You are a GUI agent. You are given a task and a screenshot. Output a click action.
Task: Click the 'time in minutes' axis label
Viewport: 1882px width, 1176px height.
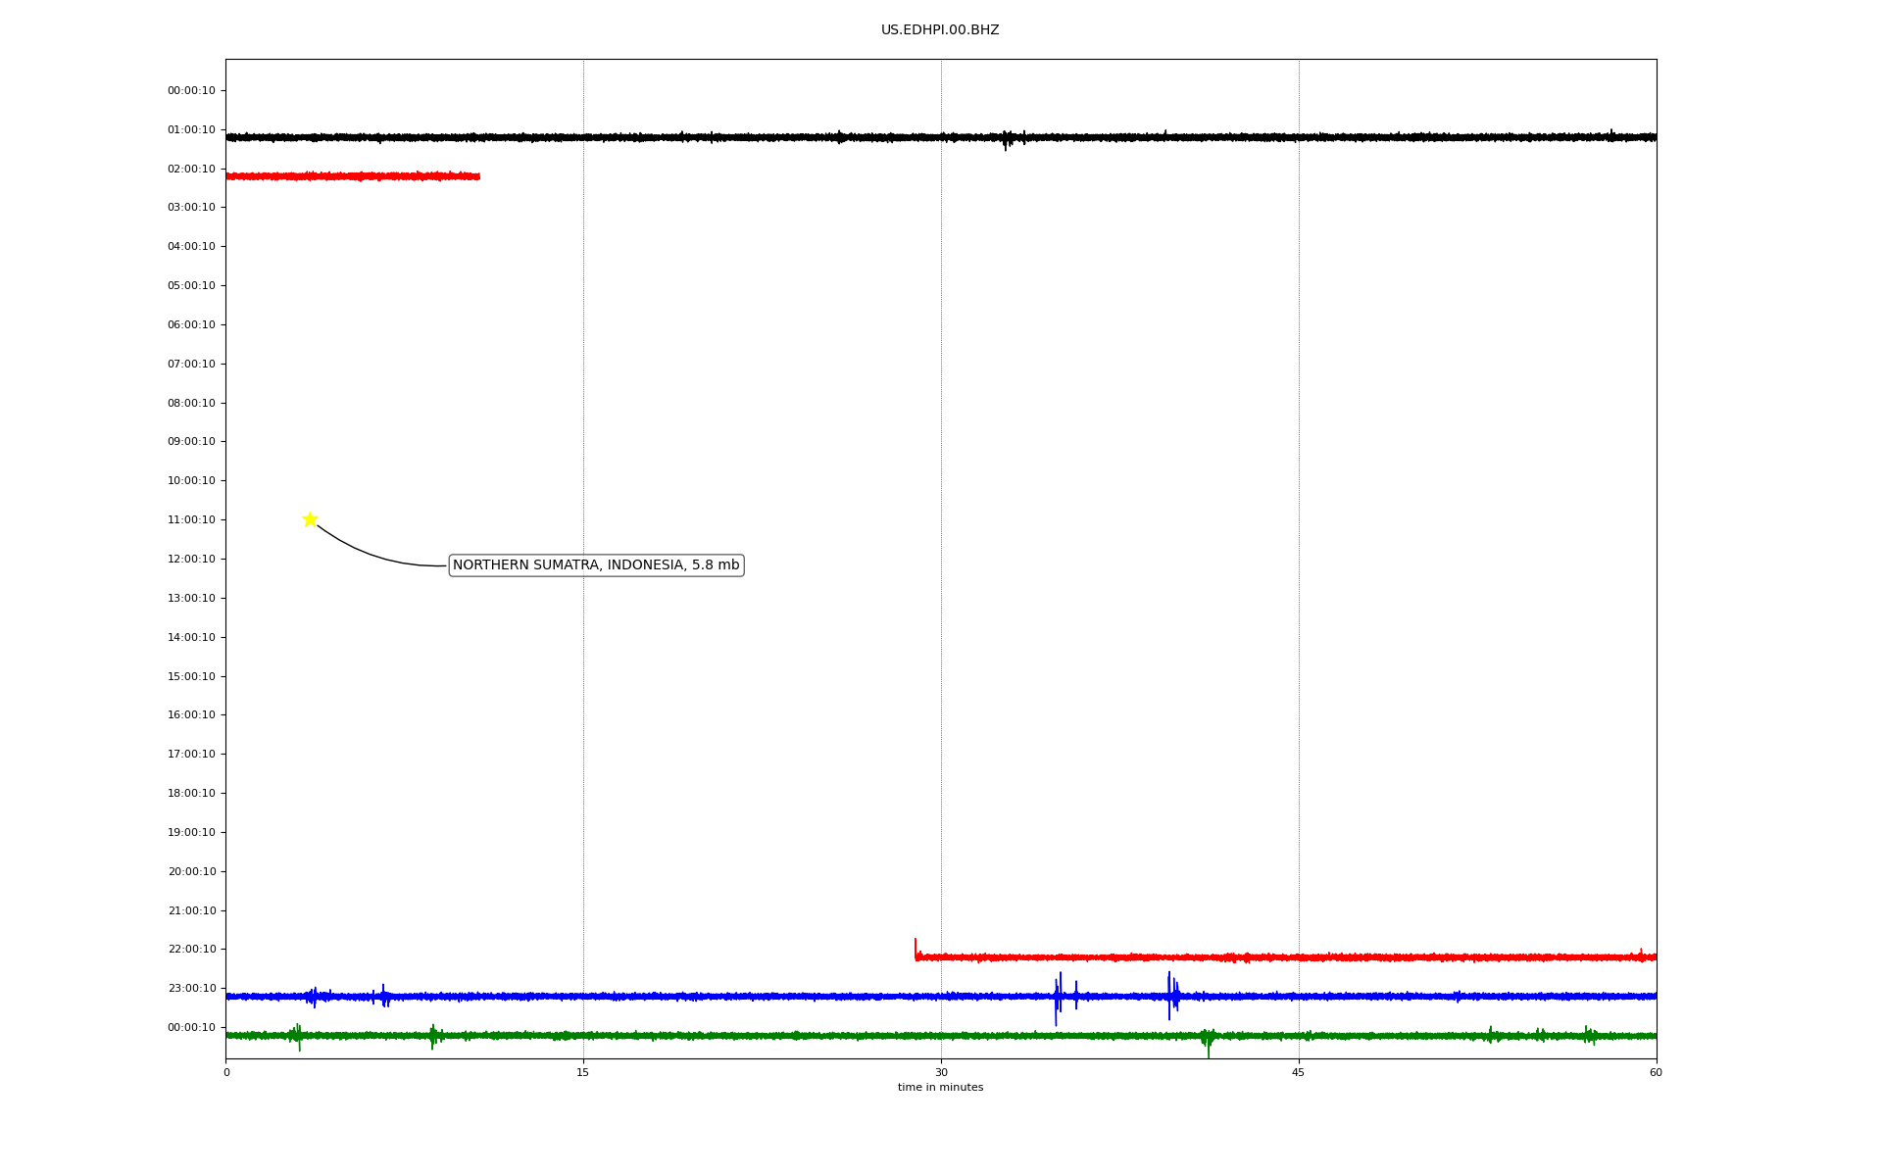940,1088
